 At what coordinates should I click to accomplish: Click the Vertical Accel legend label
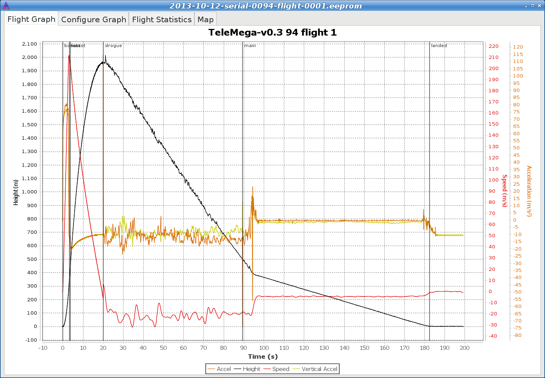coord(319,369)
